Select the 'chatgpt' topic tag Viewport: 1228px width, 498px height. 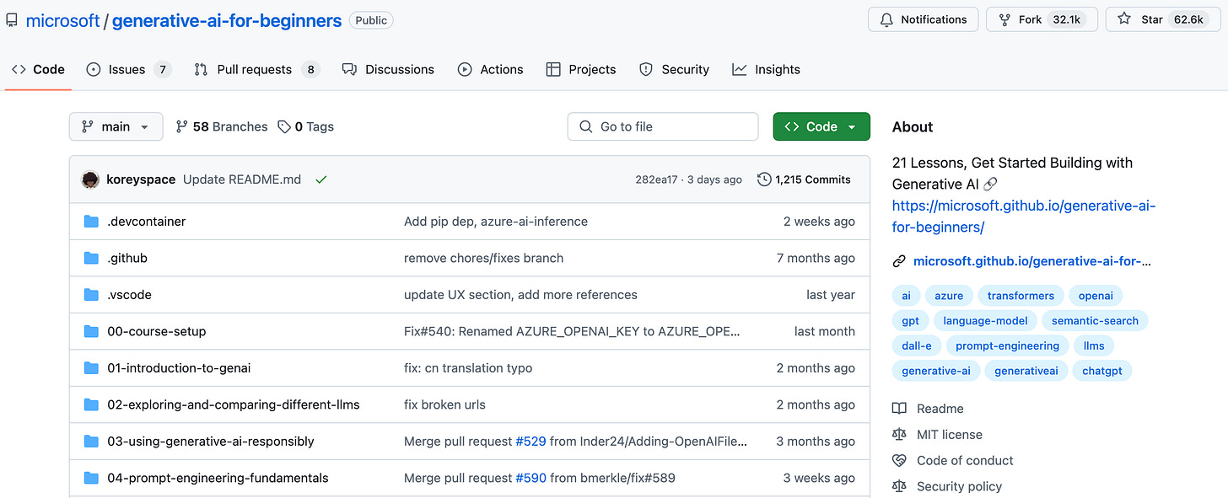click(x=1102, y=371)
